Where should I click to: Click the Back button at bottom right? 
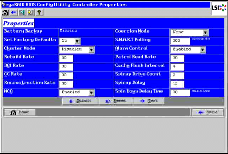(208, 112)
